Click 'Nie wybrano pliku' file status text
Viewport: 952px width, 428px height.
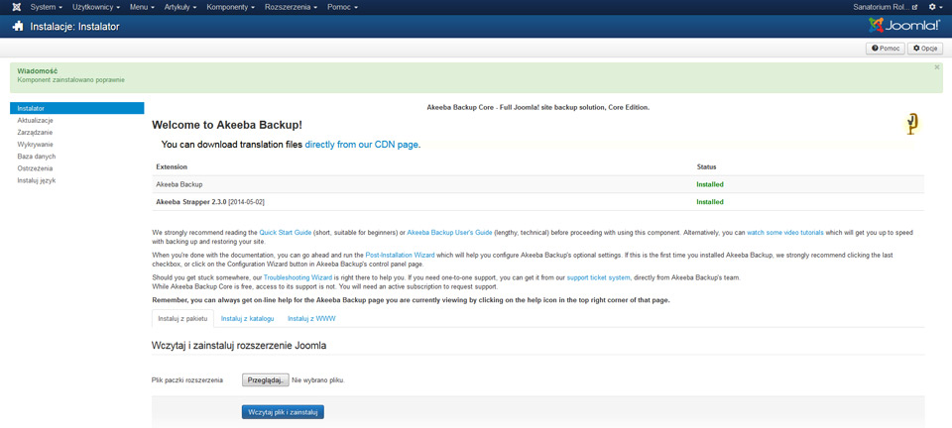point(318,380)
